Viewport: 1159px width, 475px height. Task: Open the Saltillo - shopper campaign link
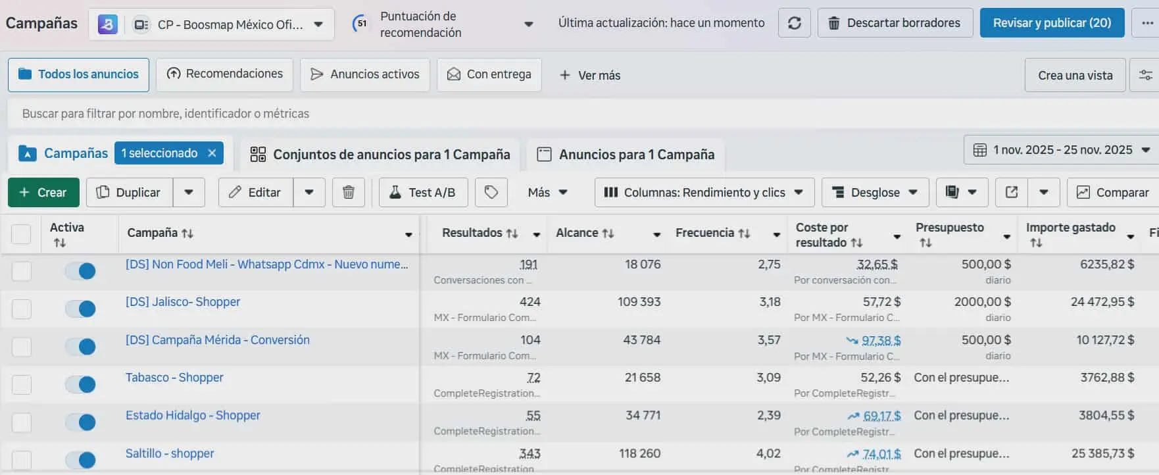tap(170, 453)
